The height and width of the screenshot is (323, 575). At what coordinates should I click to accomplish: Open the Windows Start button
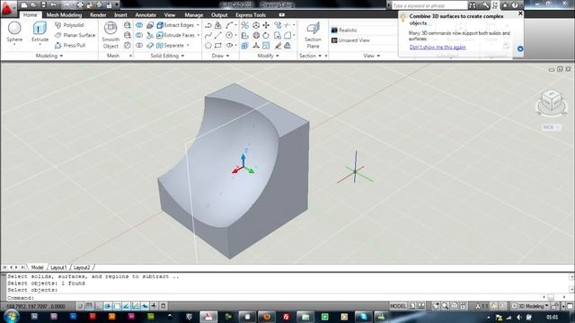tap(11, 316)
